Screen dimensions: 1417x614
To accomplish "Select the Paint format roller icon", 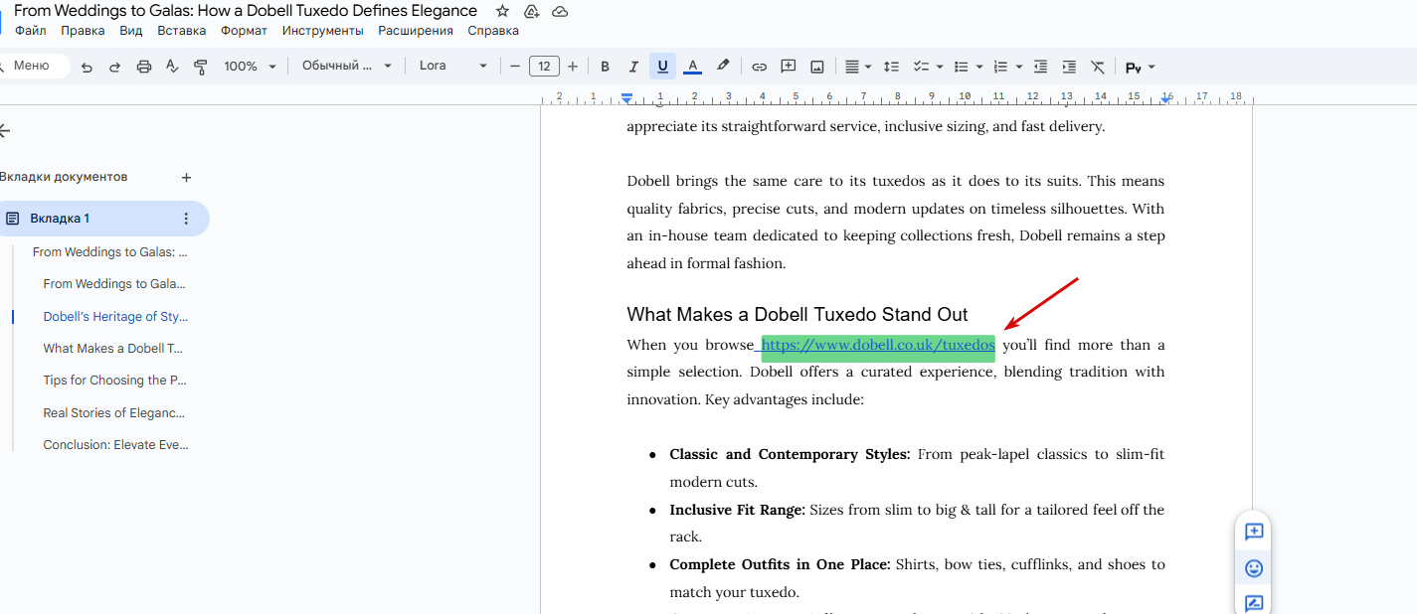I will coord(201,67).
